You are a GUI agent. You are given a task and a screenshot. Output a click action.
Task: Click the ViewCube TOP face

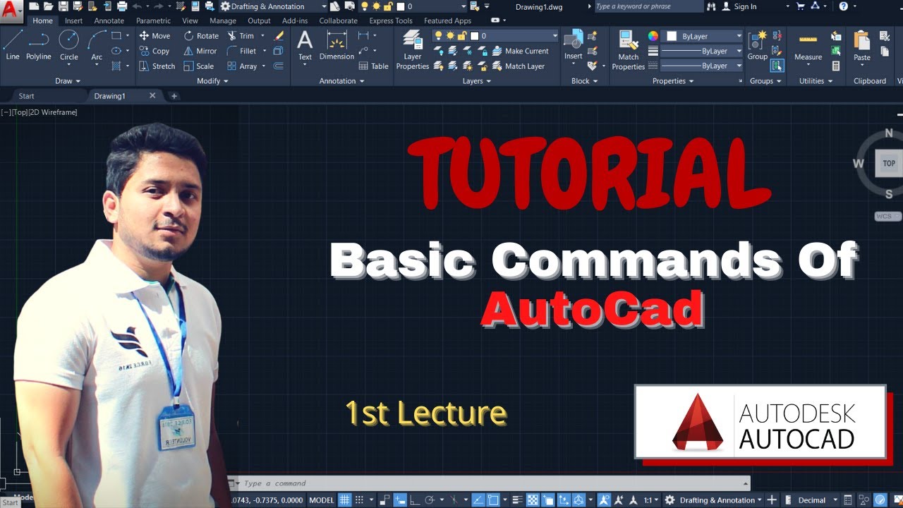[x=889, y=164]
